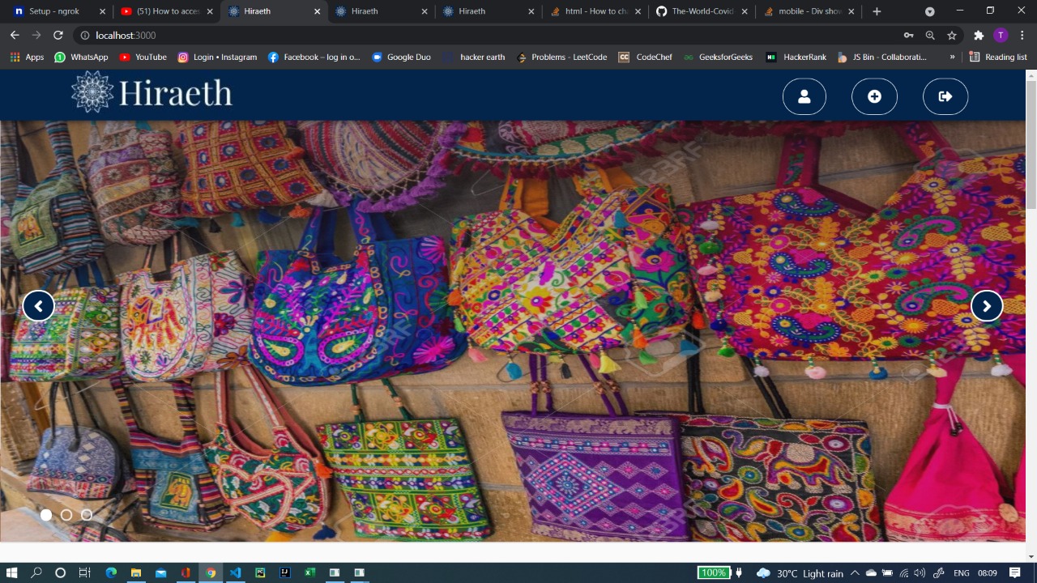Open the Problems - LeetCode bookmark
1037x583 pixels.
561,57
